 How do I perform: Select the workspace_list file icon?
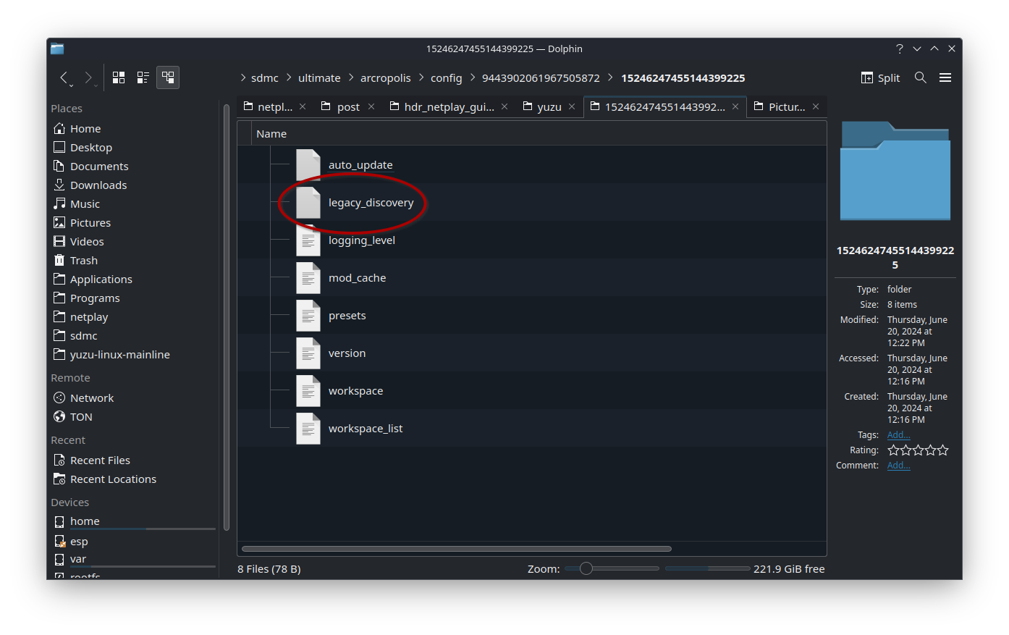[308, 428]
